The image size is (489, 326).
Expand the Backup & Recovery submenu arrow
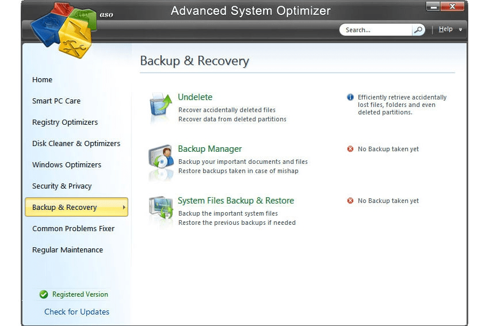[124, 207]
